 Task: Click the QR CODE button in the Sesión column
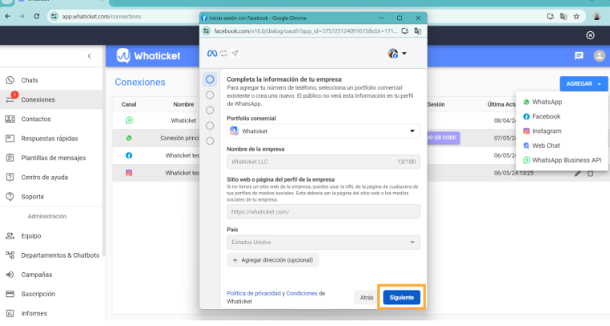[x=443, y=137]
